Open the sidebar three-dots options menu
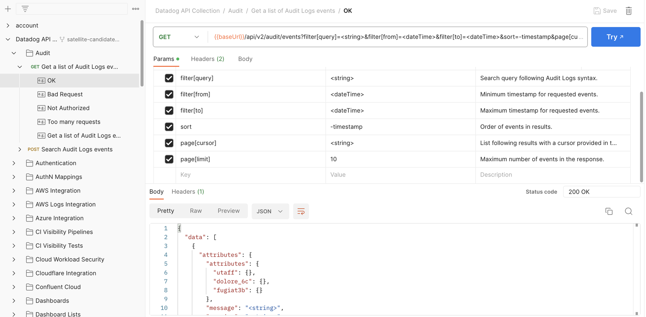 coord(136,8)
